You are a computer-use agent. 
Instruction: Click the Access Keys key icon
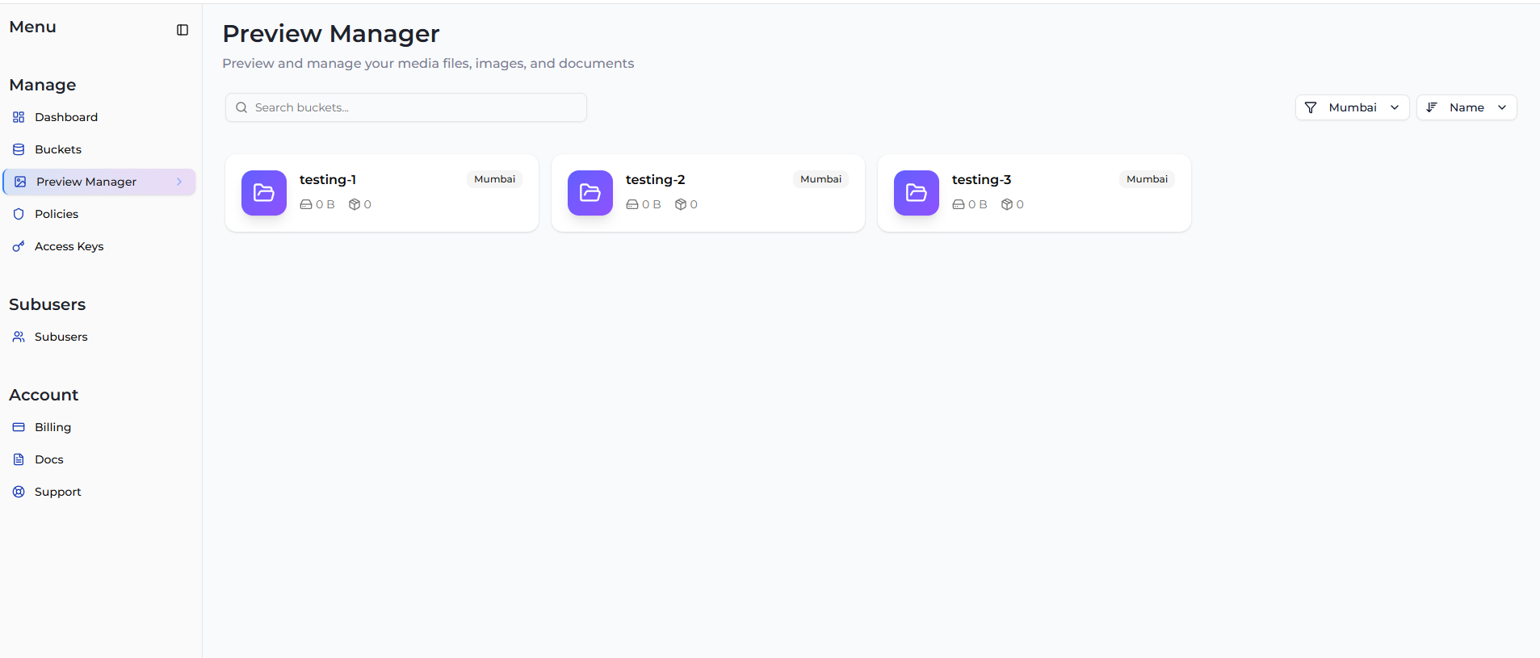19,246
